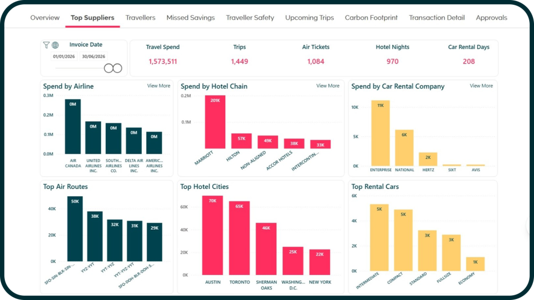Image resolution: width=534 pixels, height=300 pixels.
Task: Select the Austin 70K hotel city bar
Action: (213, 235)
